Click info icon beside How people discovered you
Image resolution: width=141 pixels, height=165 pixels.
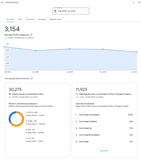point(32,79)
